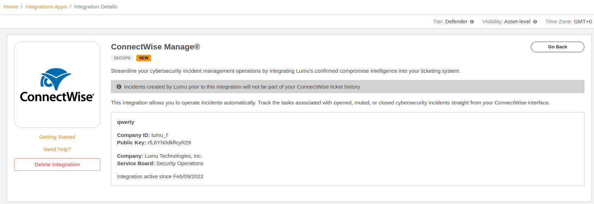The image size is (594, 204).
Task: Click the qwerty integration name
Action: [126, 122]
